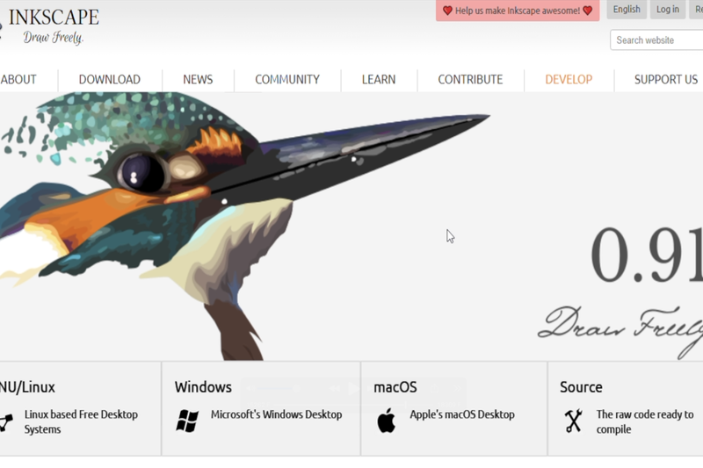Open the DOWNLOAD navigation menu
The image size is (703, 468).
click(109, 80)
